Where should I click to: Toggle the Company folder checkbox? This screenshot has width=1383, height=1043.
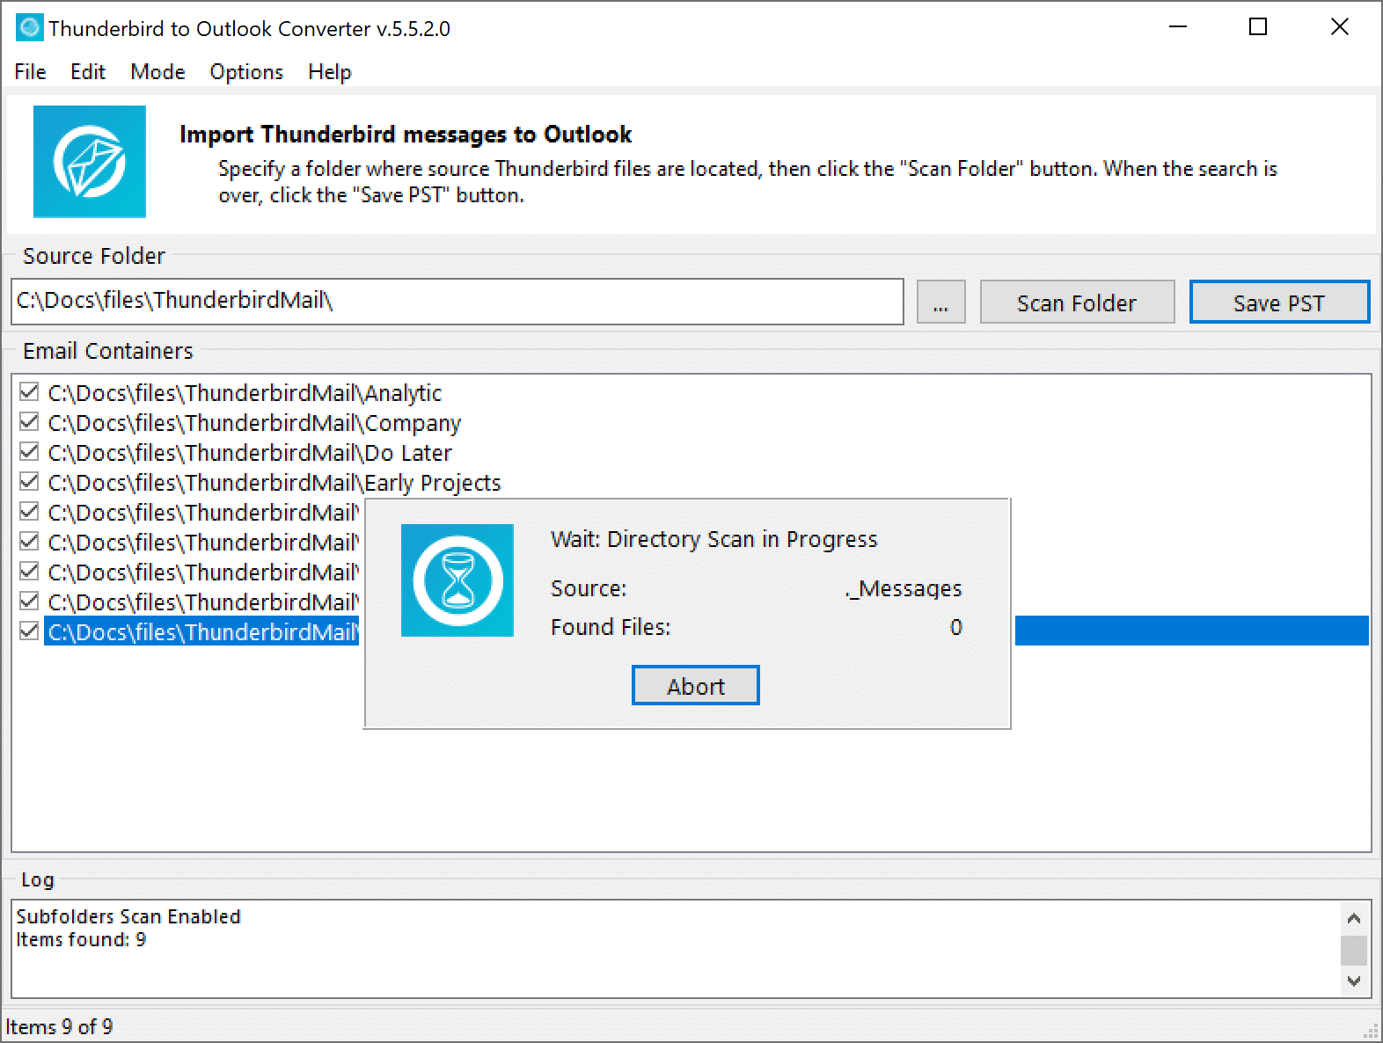pos(29,422)
